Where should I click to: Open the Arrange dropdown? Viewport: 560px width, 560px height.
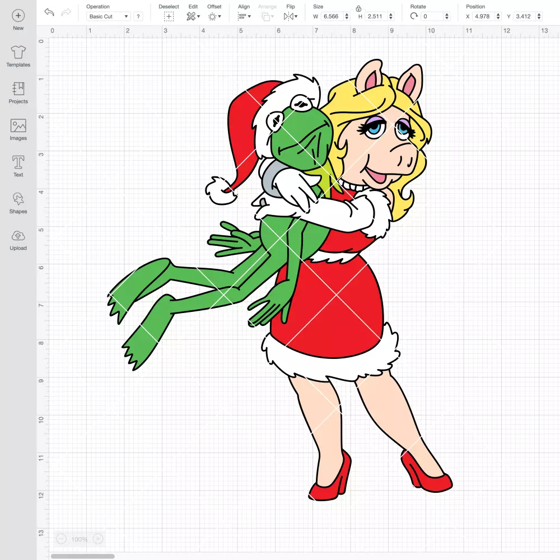pyautogui.click(x=267, y=16)
